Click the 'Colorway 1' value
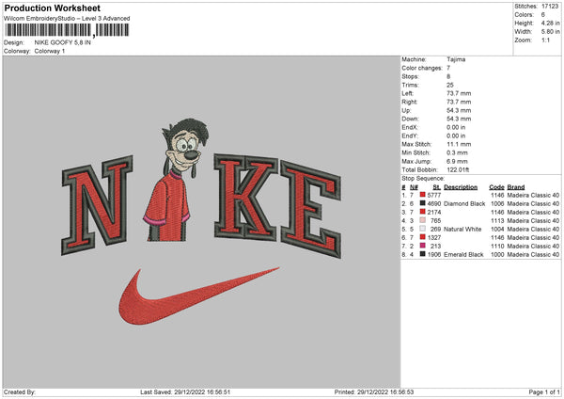The height and width of the screenshot is (399, 564). [50, 51]
